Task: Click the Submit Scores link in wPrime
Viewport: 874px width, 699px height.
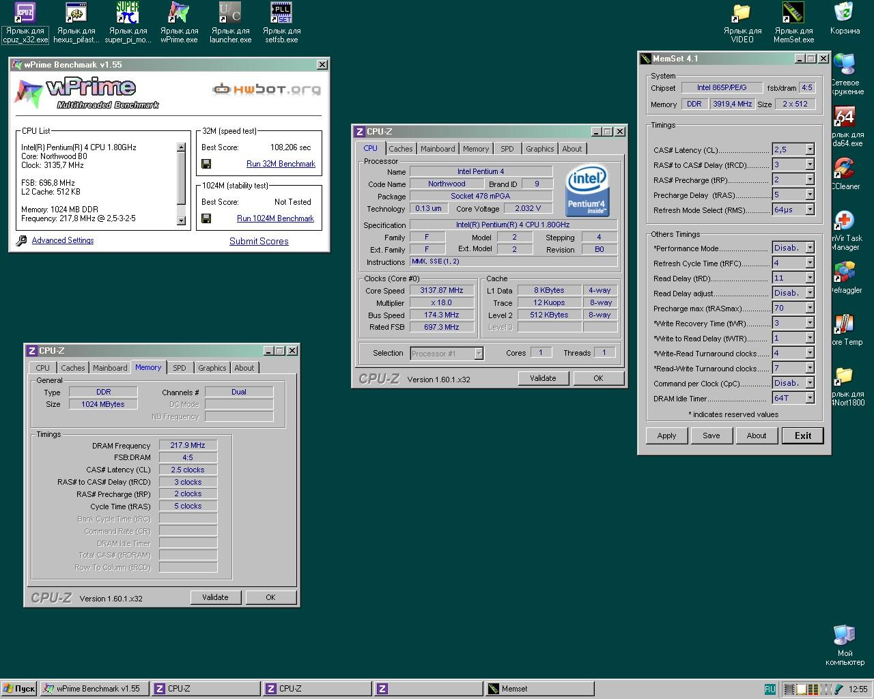Action: (259, 241)
